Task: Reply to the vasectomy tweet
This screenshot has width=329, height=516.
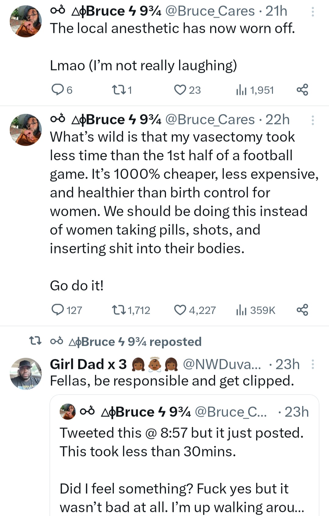Action: [57, 310]
